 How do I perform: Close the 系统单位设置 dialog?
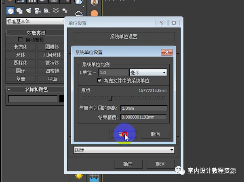pyautogui.click(x=167, y=52)
